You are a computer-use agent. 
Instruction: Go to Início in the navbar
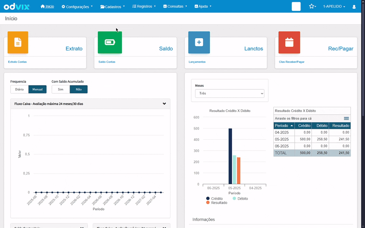[47, 6]
